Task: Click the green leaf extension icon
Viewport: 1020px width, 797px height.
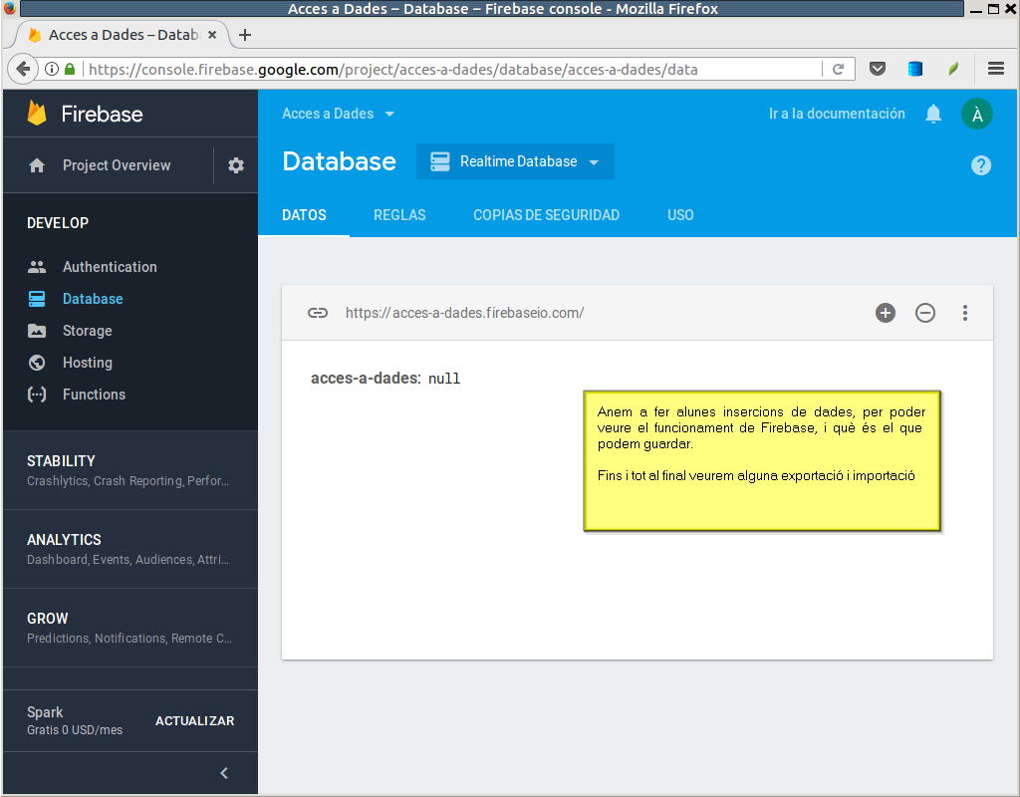Action: click(953, 69)
